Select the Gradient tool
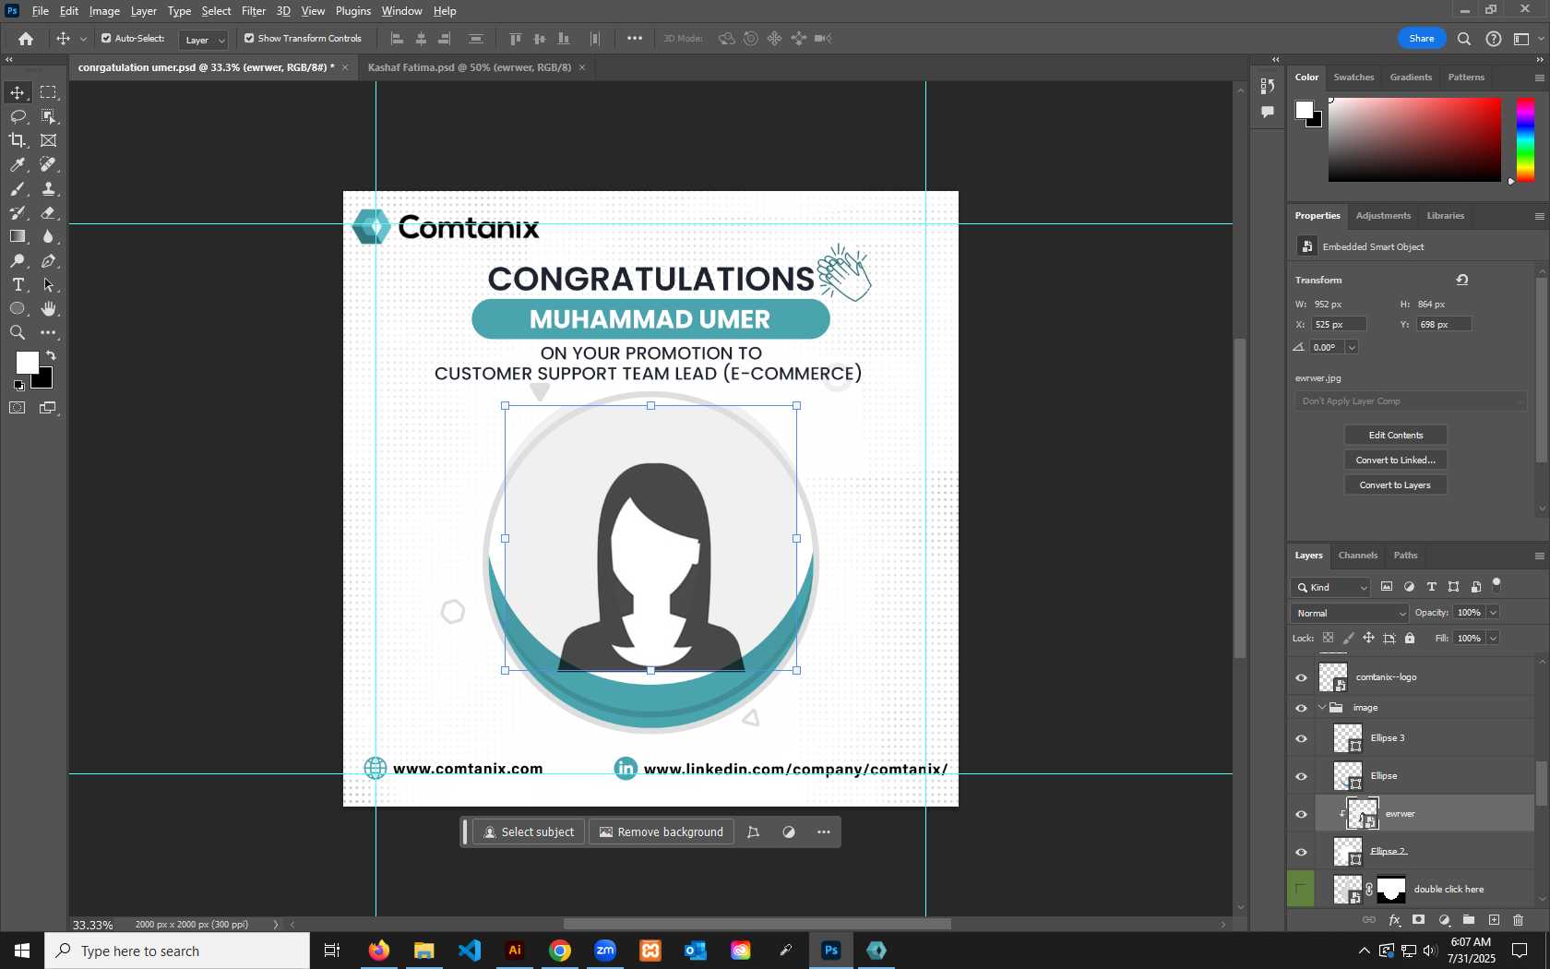 [18, 236]
